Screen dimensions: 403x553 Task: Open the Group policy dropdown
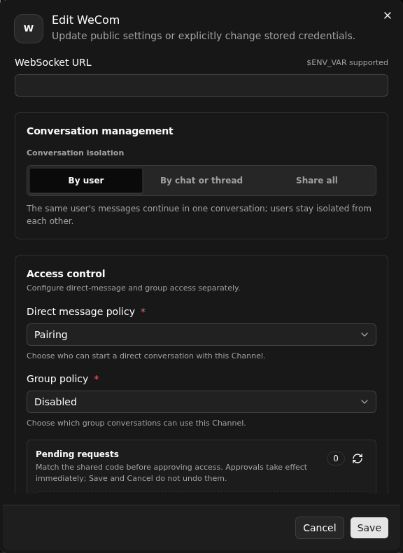click(201, 402)
